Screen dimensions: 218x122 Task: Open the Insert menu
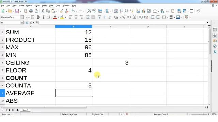(x=21, y=6)
